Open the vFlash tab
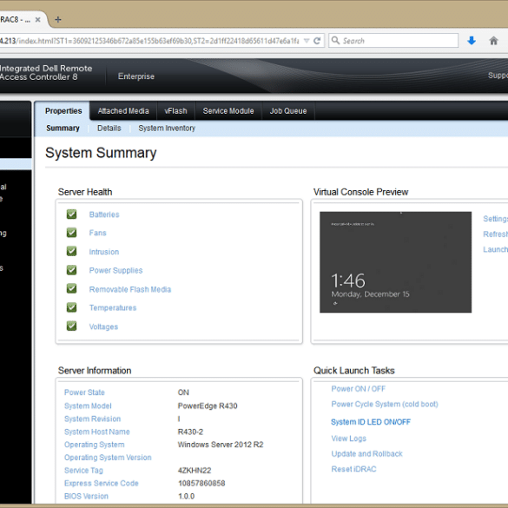Viewport: 508px width, 508px height. (x=176, y=111)
